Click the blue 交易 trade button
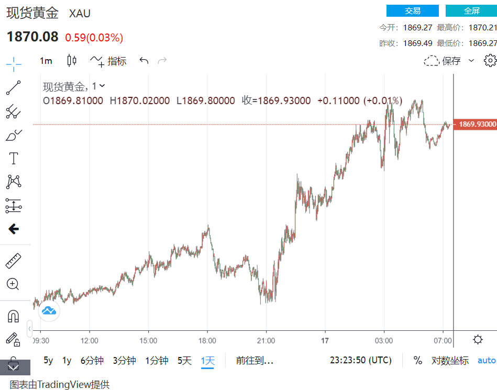The height and width of the screenshot is (390, 497). pos(412,10)
